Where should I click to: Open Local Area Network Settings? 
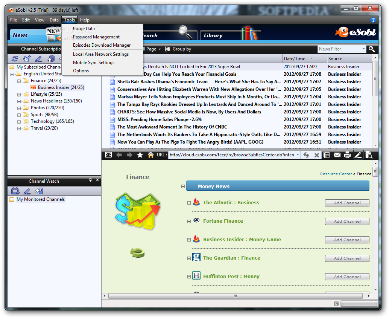point(101,54)
